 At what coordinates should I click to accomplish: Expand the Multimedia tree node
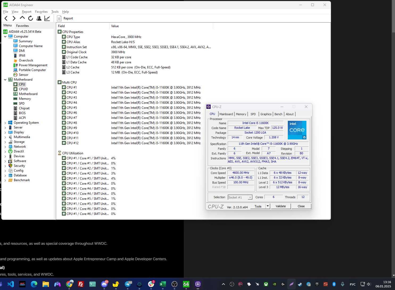(x=5, y=137)
